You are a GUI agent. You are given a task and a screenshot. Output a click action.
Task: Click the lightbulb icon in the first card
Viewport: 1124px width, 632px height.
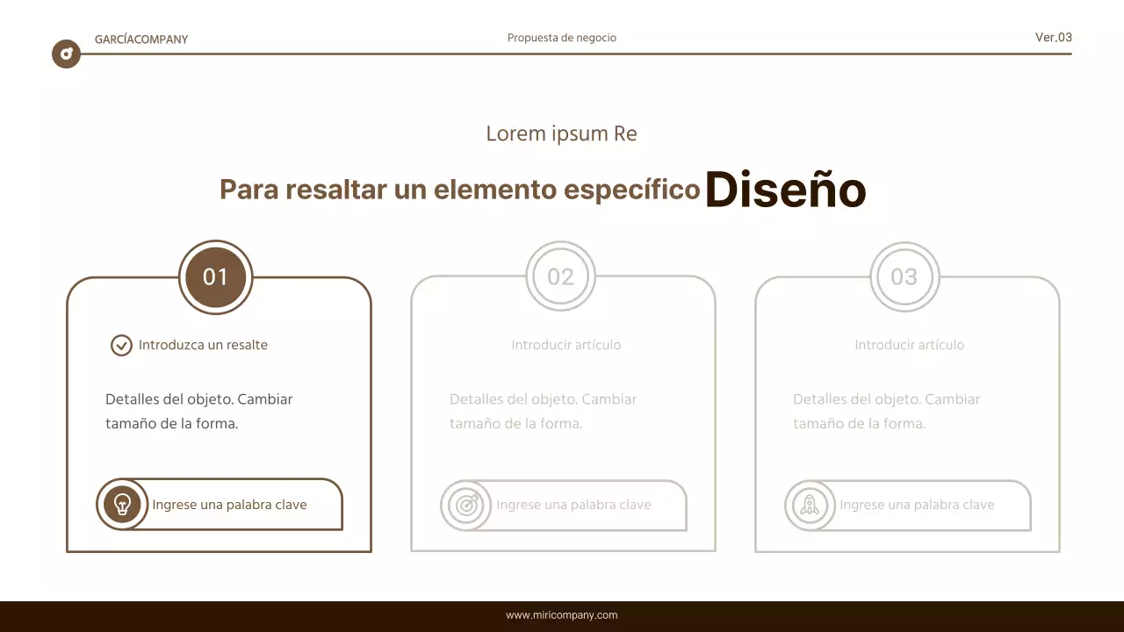(123, 505)
